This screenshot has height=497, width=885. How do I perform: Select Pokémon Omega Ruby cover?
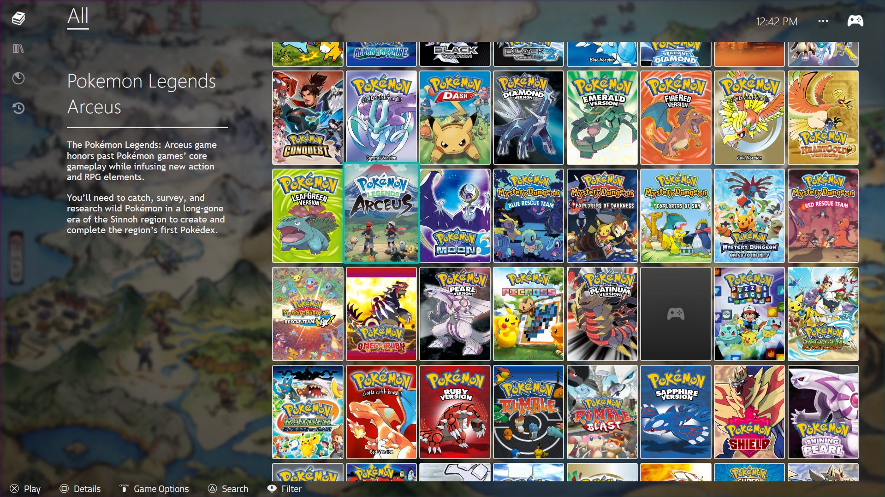[x=381, y=314]
